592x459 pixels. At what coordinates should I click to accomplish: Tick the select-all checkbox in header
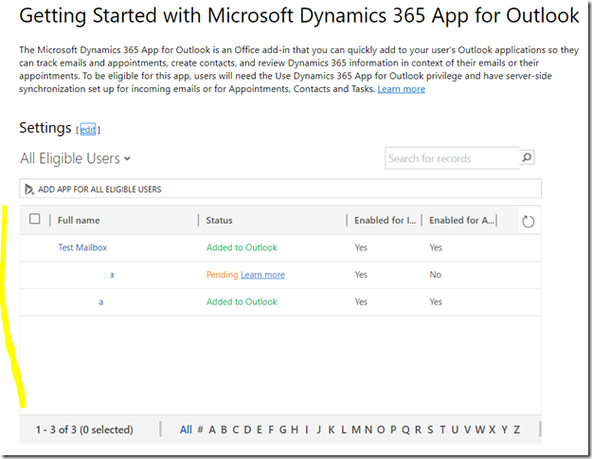[35, 219]
